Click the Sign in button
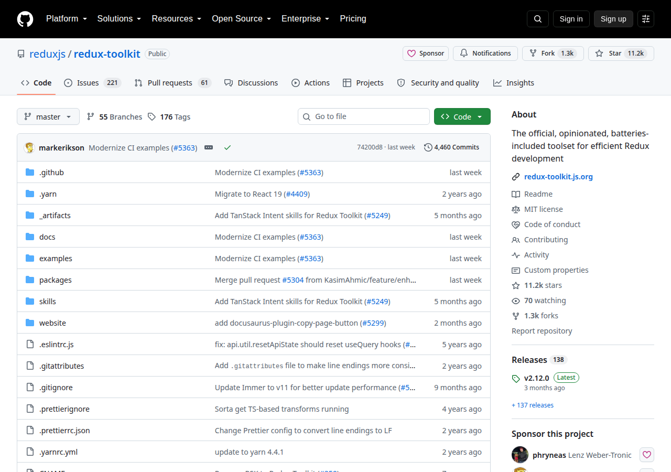The image size is (671, 472). click(571, 19)
